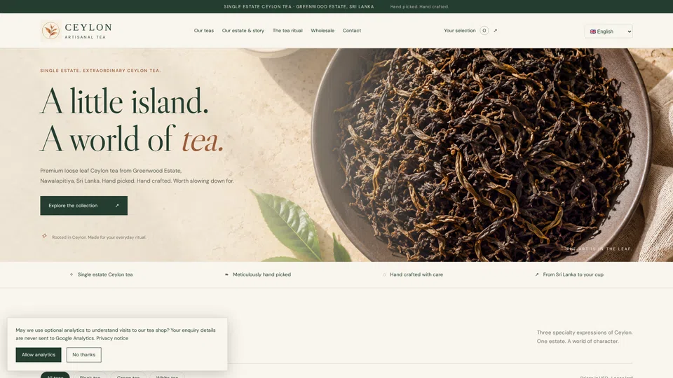Select the All teas filter pill
673x378 pixels.
coord(55,375)
